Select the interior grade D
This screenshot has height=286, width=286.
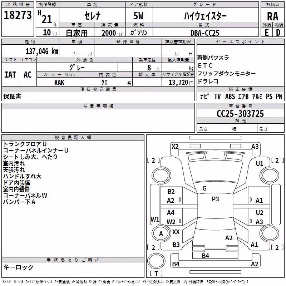(278, 33)
